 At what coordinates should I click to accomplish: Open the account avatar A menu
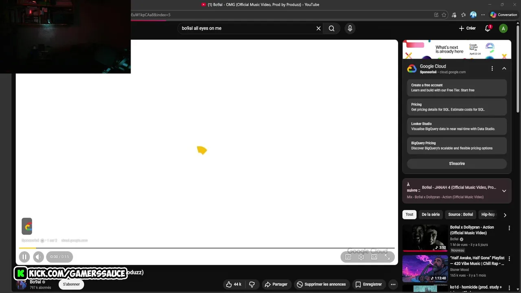pos(503,28)
